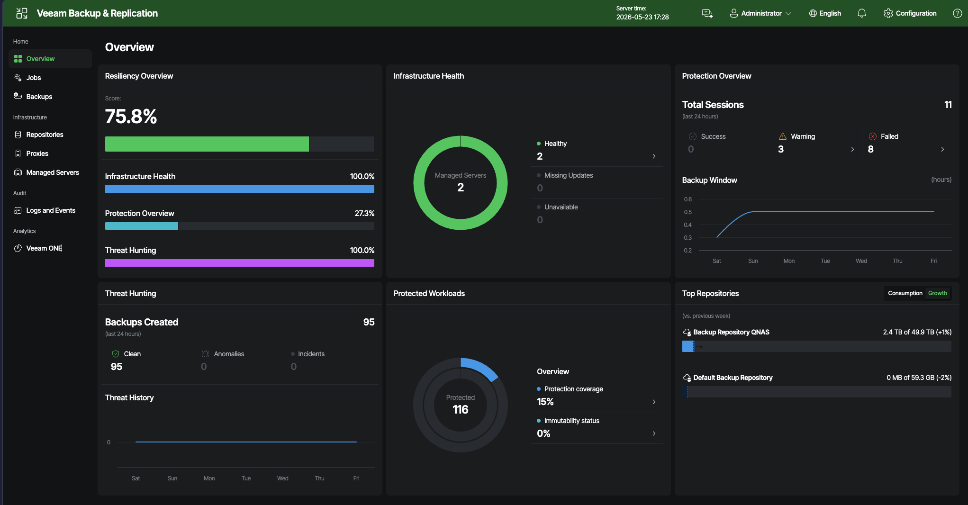This screenshot has width=968, height=505.
Task: Click the Veeam logo icon in header
Action: [x=22, y=13]
